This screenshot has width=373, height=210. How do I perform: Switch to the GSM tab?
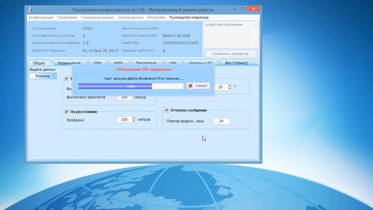97,63
